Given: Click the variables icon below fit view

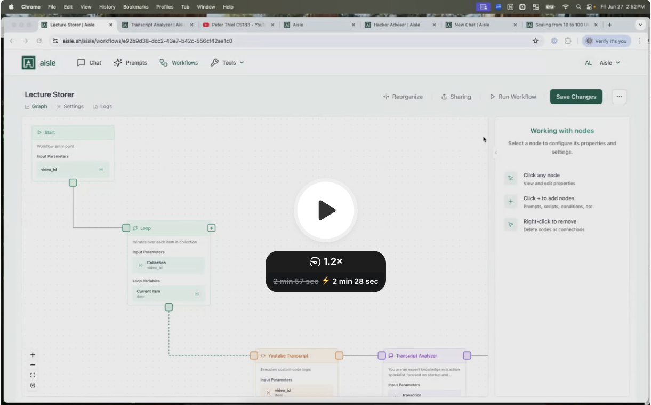Looking at the screenshot, I should 33,385.
